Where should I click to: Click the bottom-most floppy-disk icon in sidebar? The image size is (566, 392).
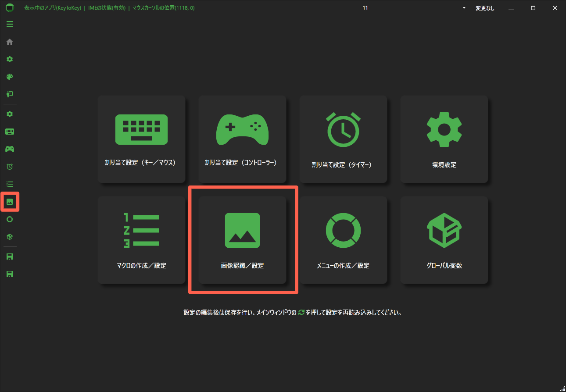[10, 274]
